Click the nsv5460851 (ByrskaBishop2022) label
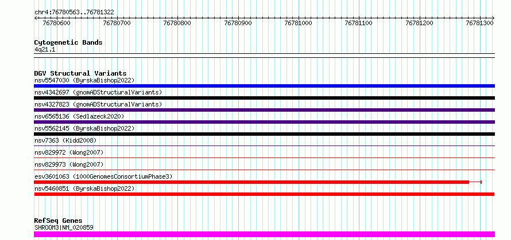 click(x=84, y=188)
